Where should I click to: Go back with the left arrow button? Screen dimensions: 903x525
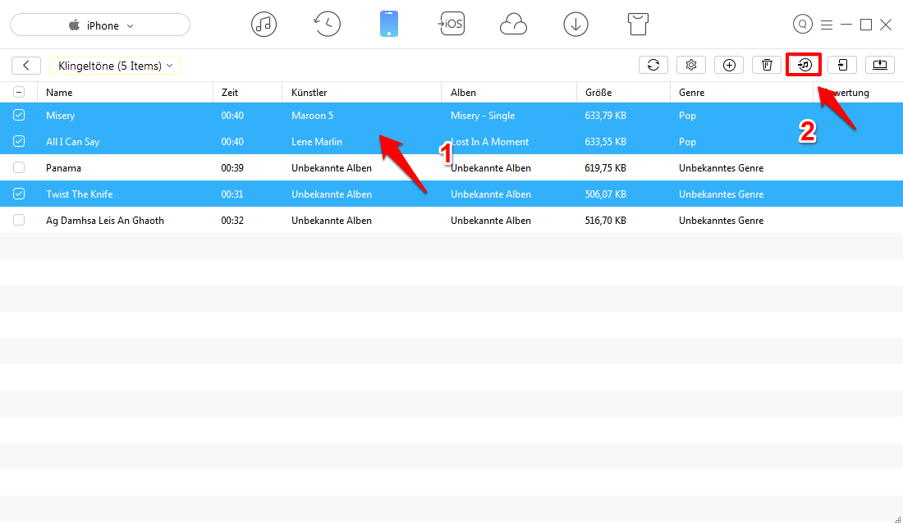pos(26,66)
